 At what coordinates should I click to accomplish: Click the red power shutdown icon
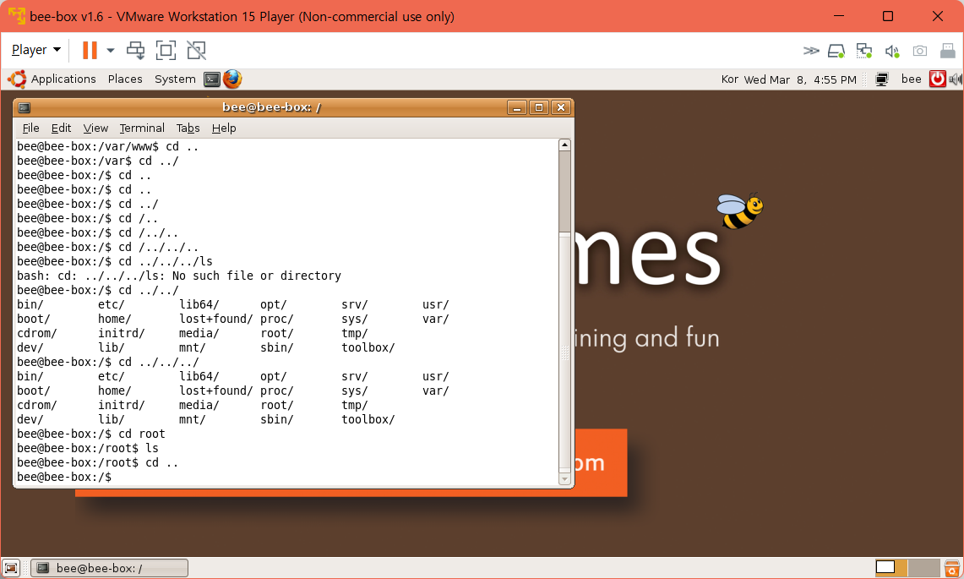pyautogui.click(x=937, y=79)
